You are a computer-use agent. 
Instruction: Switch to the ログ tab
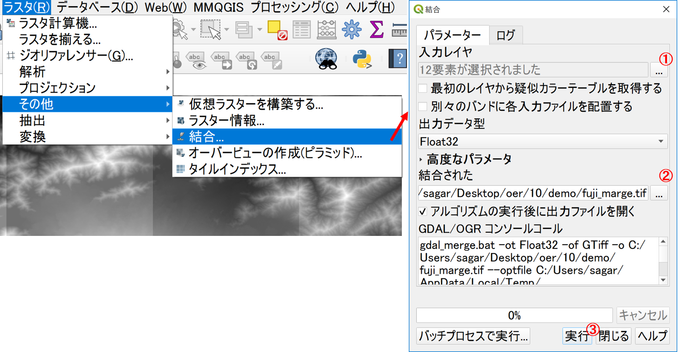[x=506, y=35]
